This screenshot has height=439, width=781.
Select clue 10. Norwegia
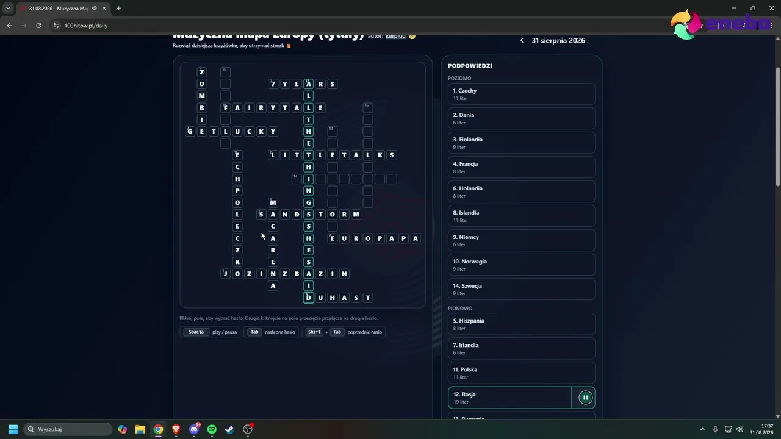click(522, 265)
